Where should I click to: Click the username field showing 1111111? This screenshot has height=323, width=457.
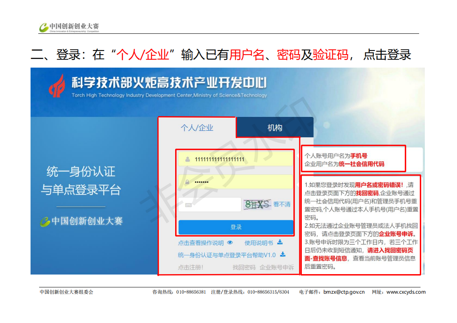tap(236, 159)
